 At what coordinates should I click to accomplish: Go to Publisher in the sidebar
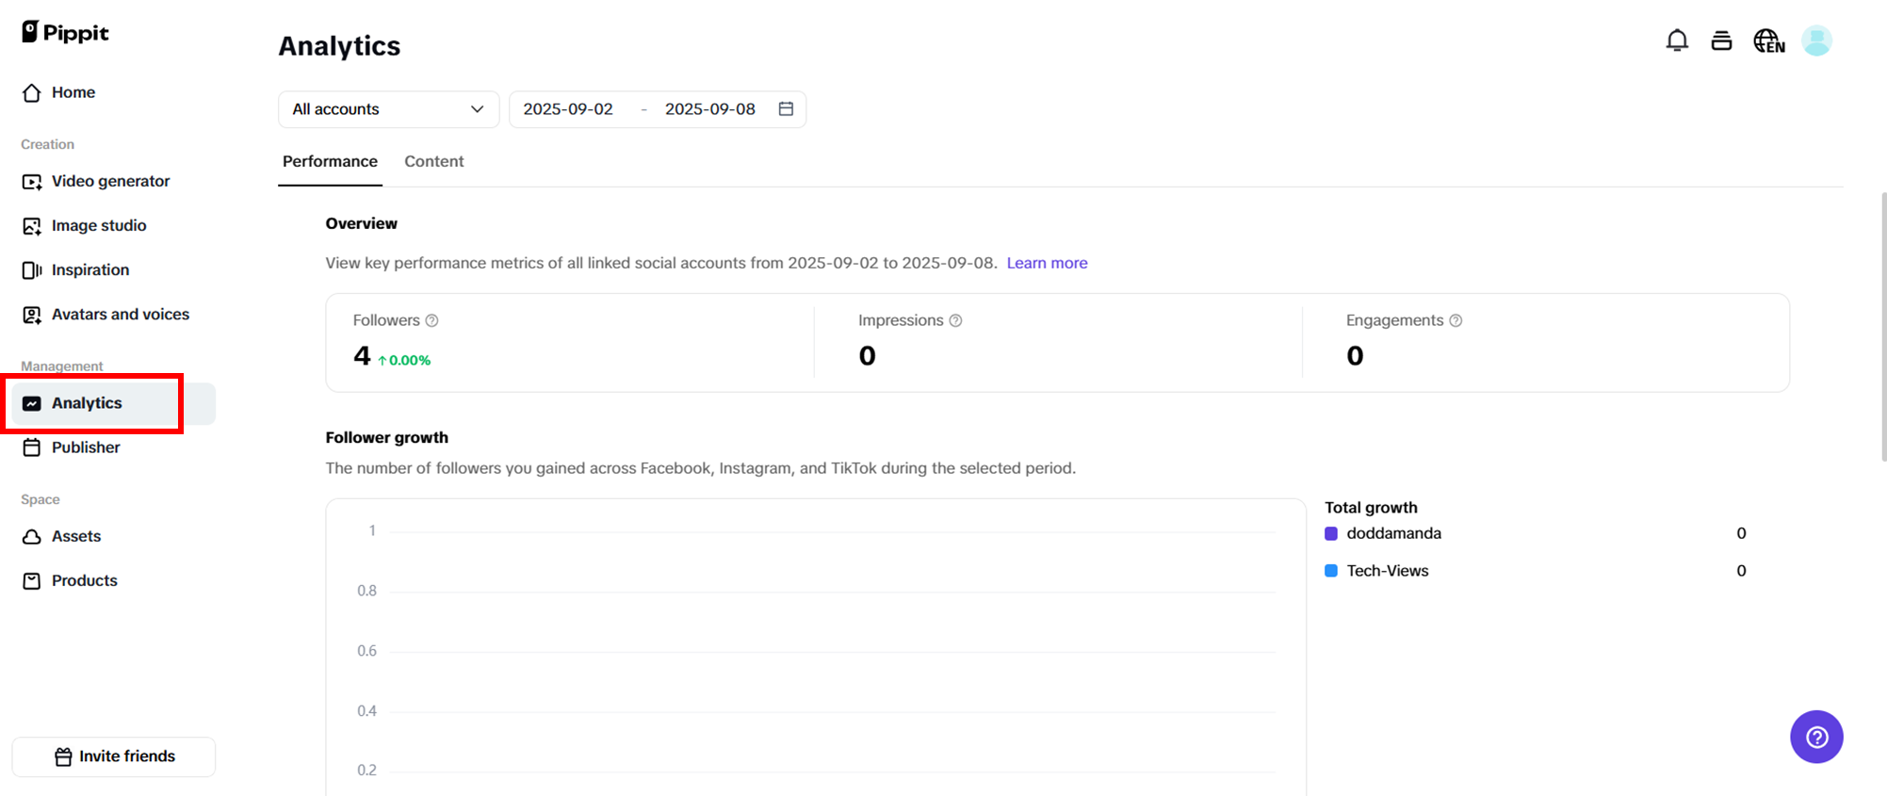pyautogui.click(x=86, y=447)
